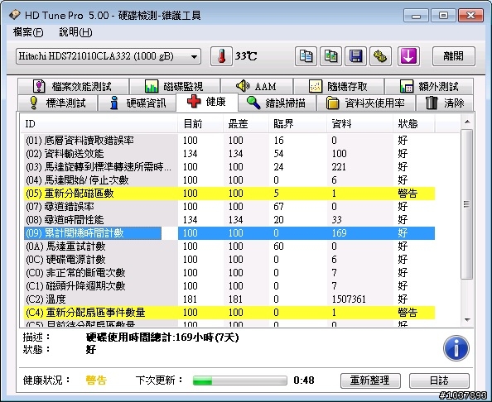Image resolution: width=492 pixels, height=402 pixels.
Task: Open the options gear icon
Action: [x=380, y=56]
